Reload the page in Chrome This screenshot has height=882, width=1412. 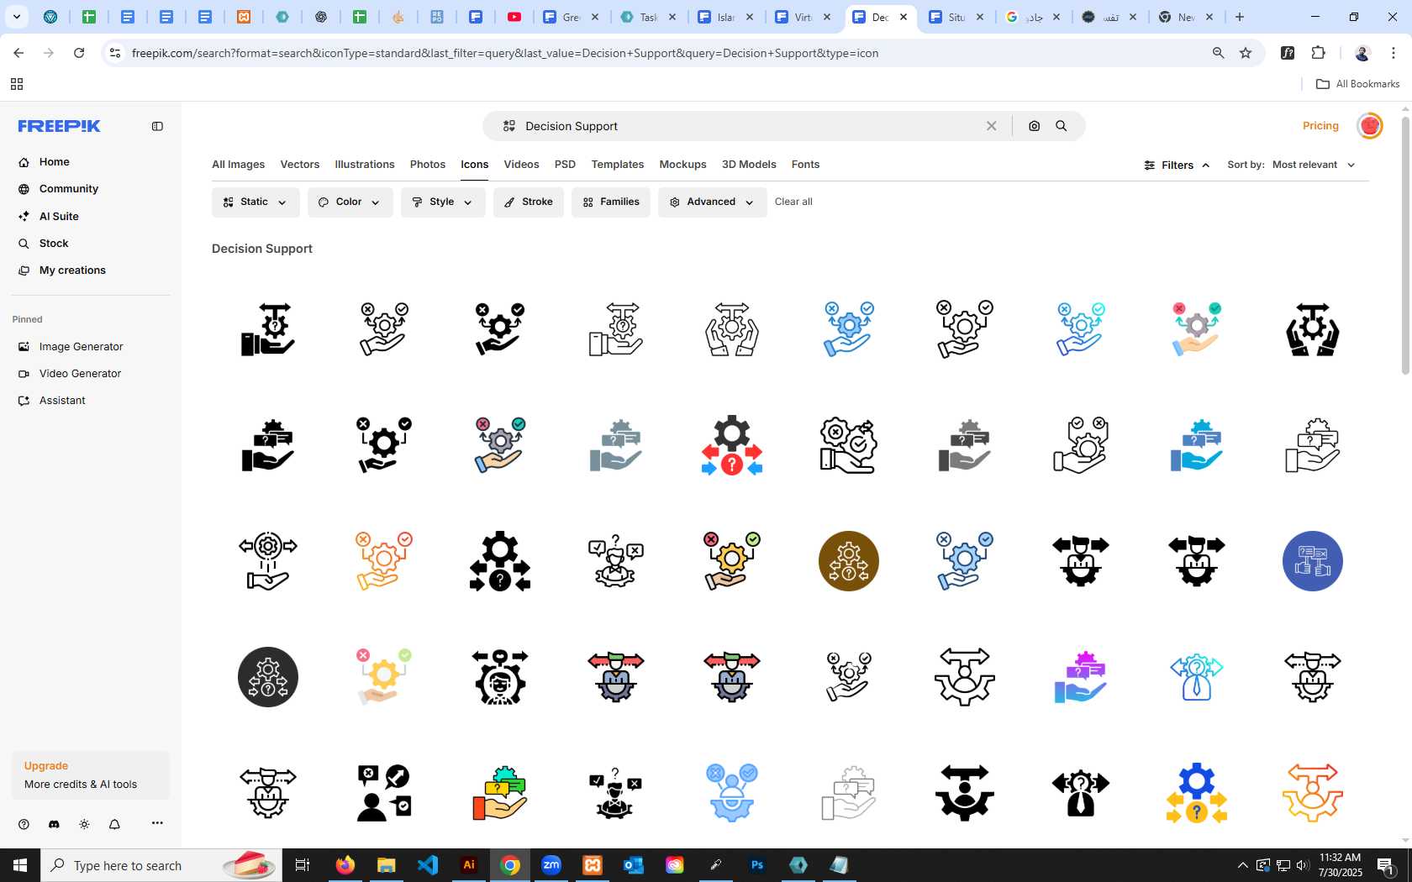pos(79,53)
